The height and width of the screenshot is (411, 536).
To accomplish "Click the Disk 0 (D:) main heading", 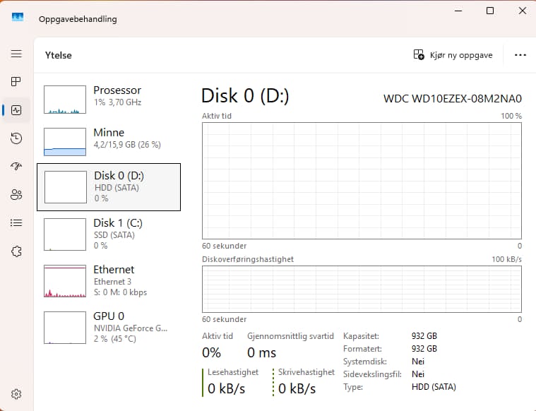I will pos(245,96).
